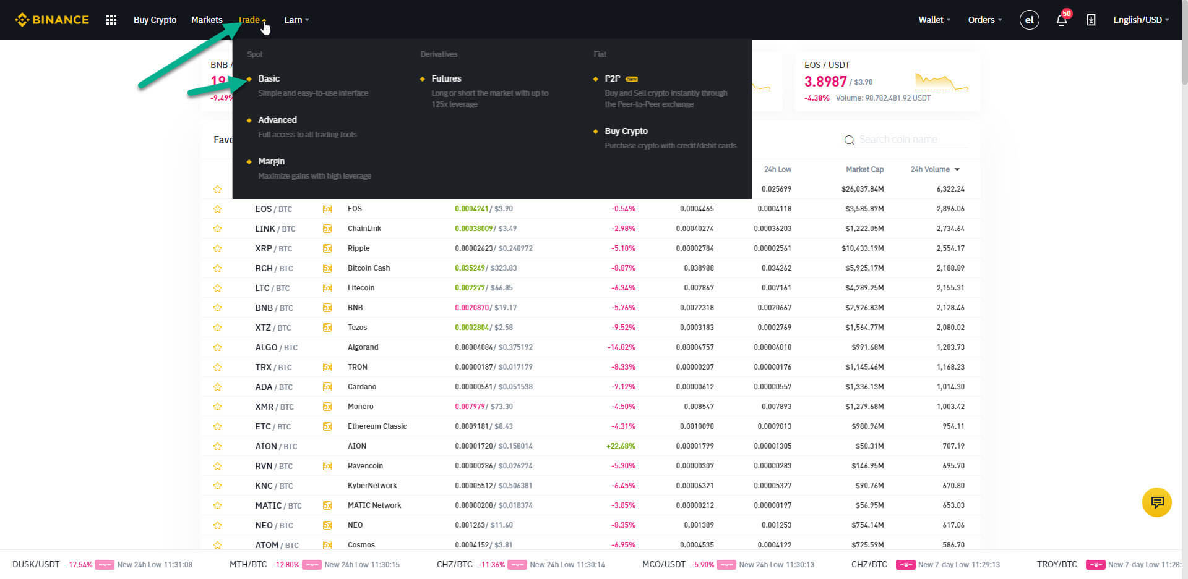Favorite the AION/BTC pair star
The width and height of the screenshot is (1188, 579).
217,446
